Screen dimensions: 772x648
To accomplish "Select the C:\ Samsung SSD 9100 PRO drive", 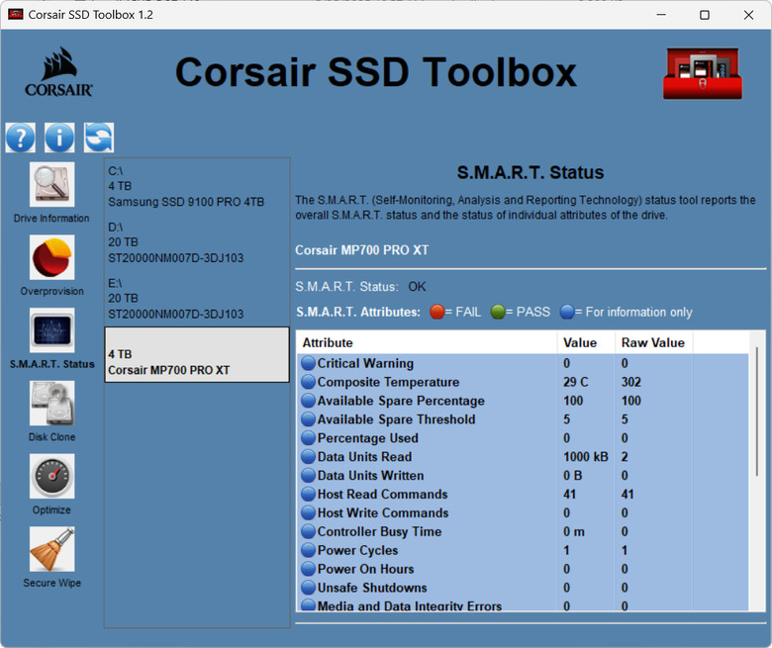I will 196,186.
